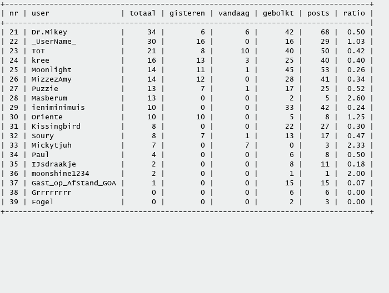The width and height of the screenshot is (389, 293).
Task: Select the _UserName_ entry
Action: tap(53, 42)
